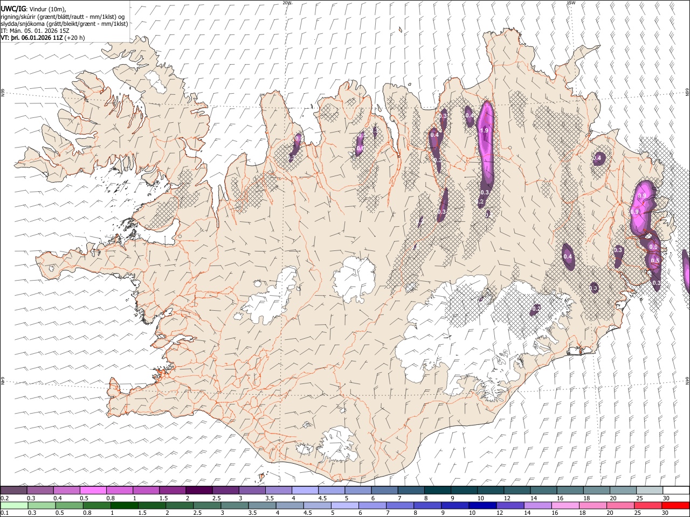Select lower legend light pink swatch 16–18
The image size is (690, 517).
pyautogui.click(x=565, y=506)
